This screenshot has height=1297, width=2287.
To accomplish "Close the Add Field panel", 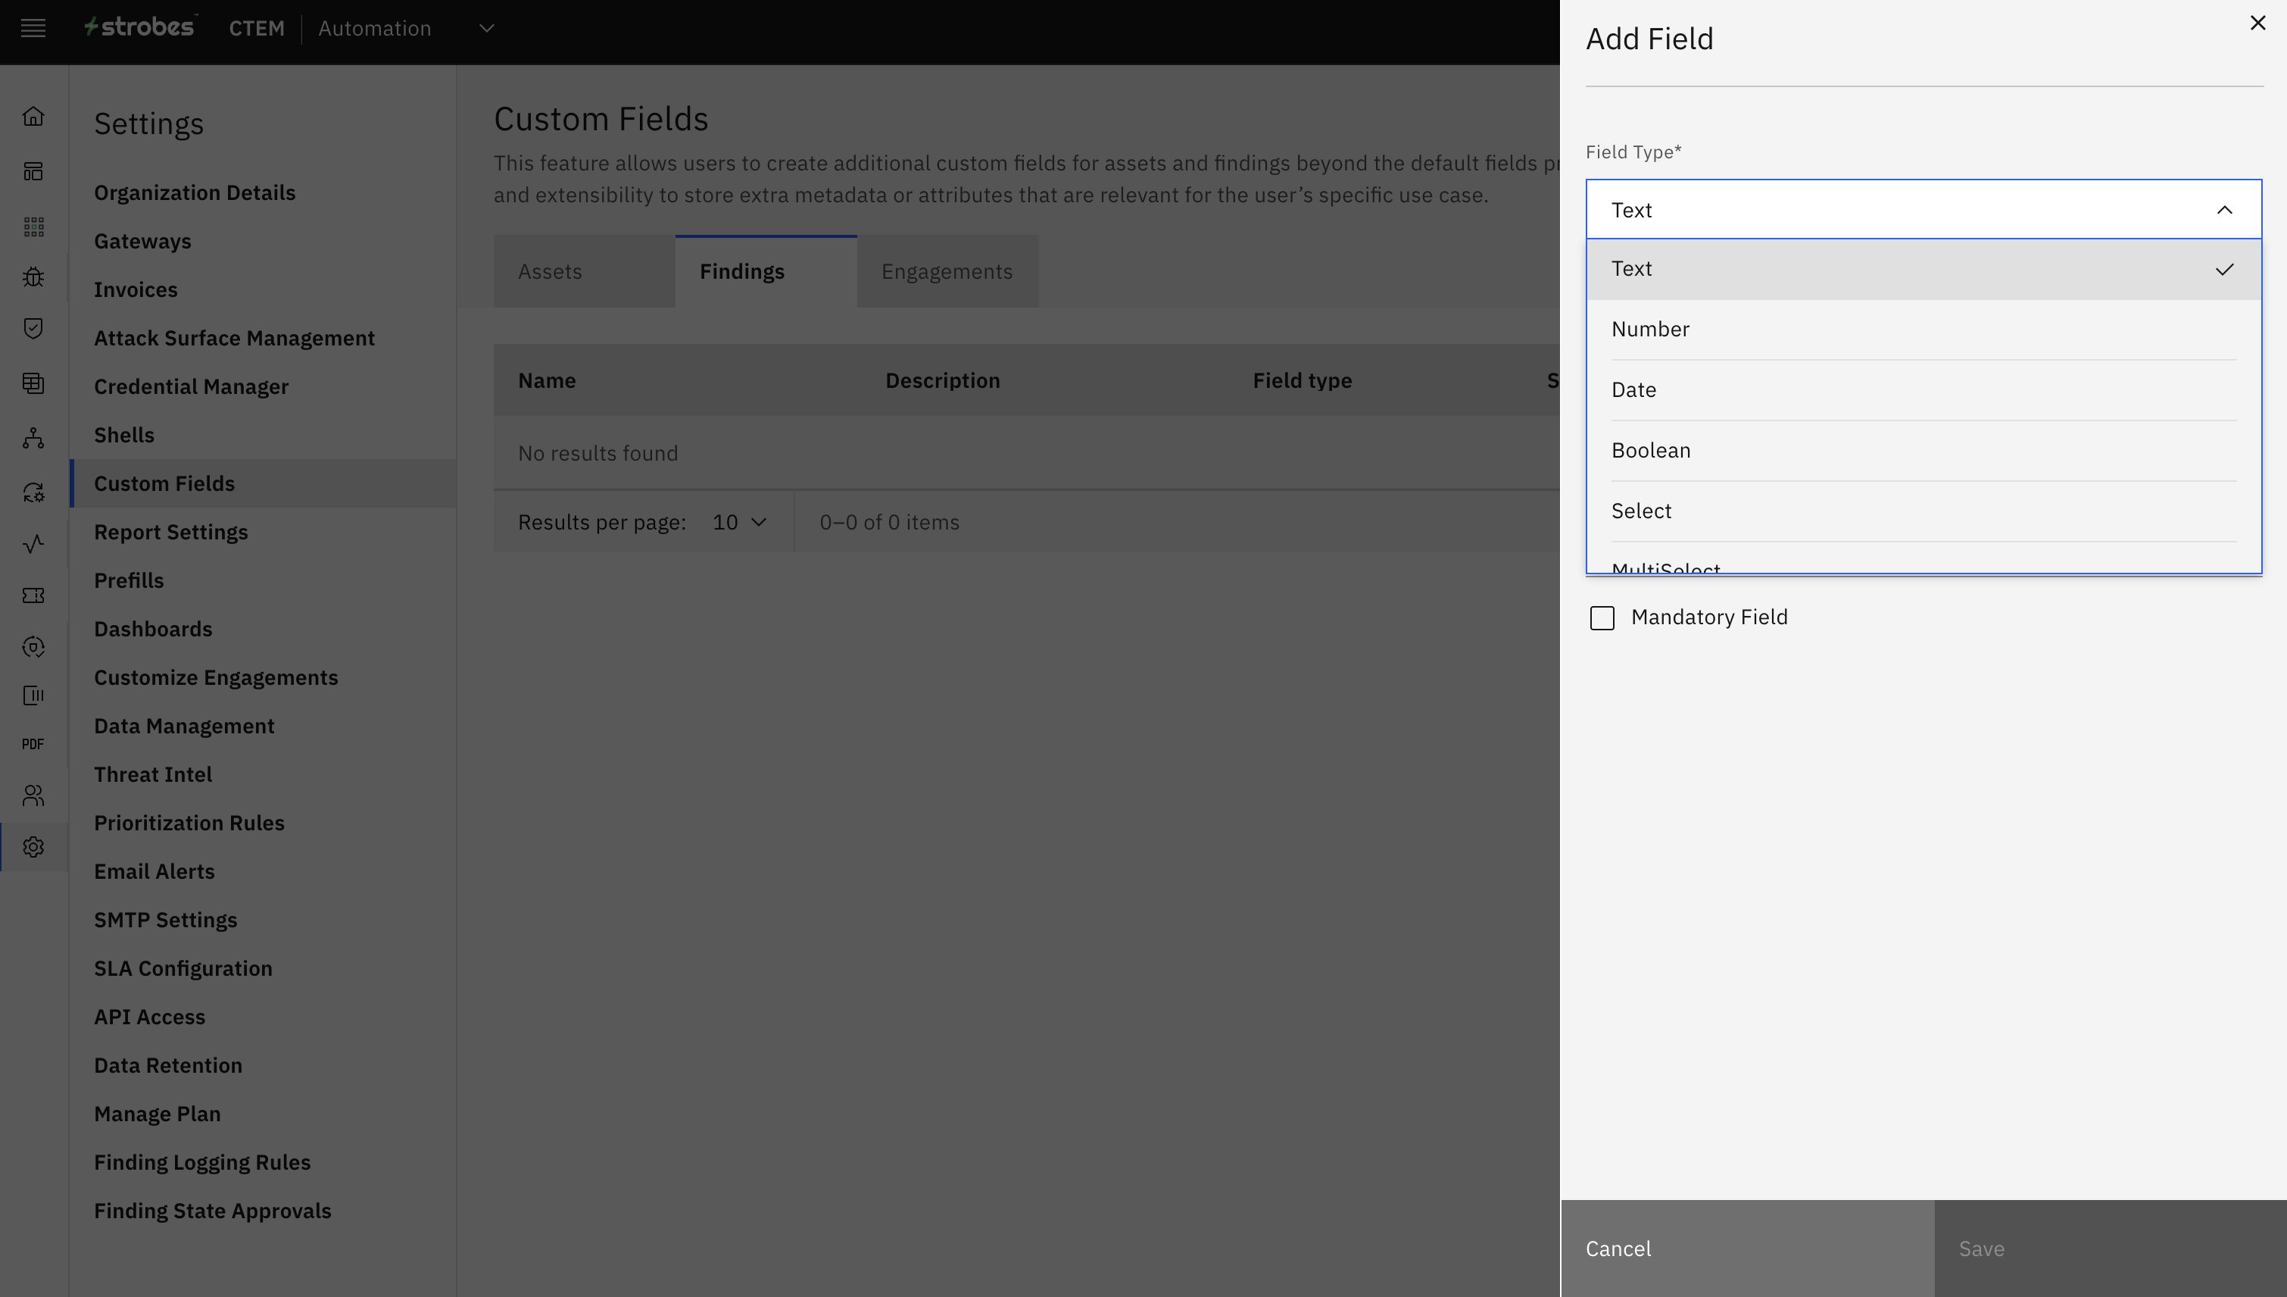I will pos(2257,23).
